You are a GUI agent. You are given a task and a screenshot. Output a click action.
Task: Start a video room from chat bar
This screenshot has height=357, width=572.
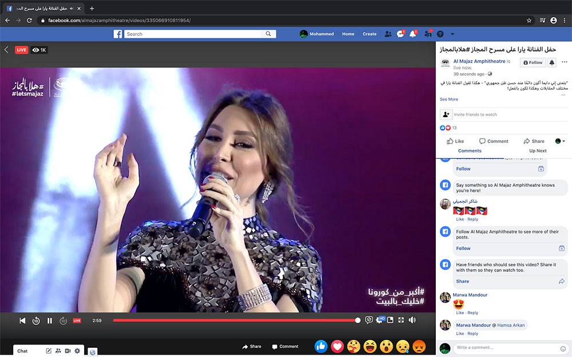coord(67,351)
